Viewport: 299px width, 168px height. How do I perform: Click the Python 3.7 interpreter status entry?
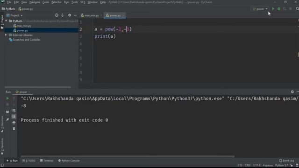(281, 165)
